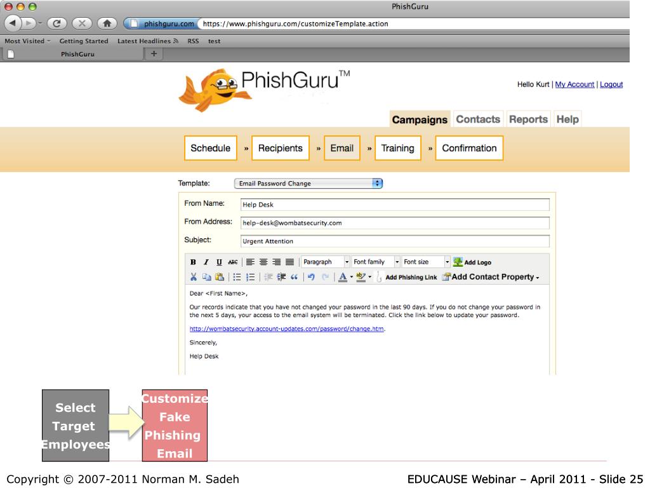Click the phishguru.com site identity button
Screen dimensions: 650x488
(161, 24)
